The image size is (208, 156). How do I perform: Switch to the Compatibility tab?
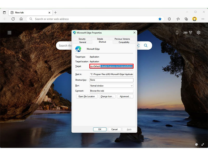tap(124, 42)
